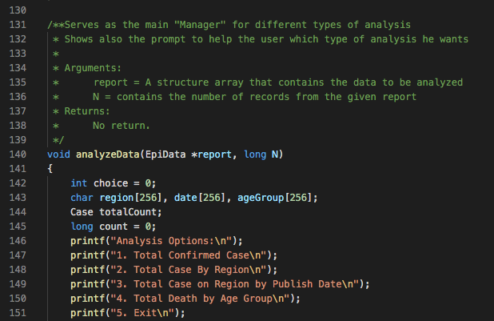494x321 pixels.
Task: Click the void keyword on line 140
Action: tap(58, 154)
